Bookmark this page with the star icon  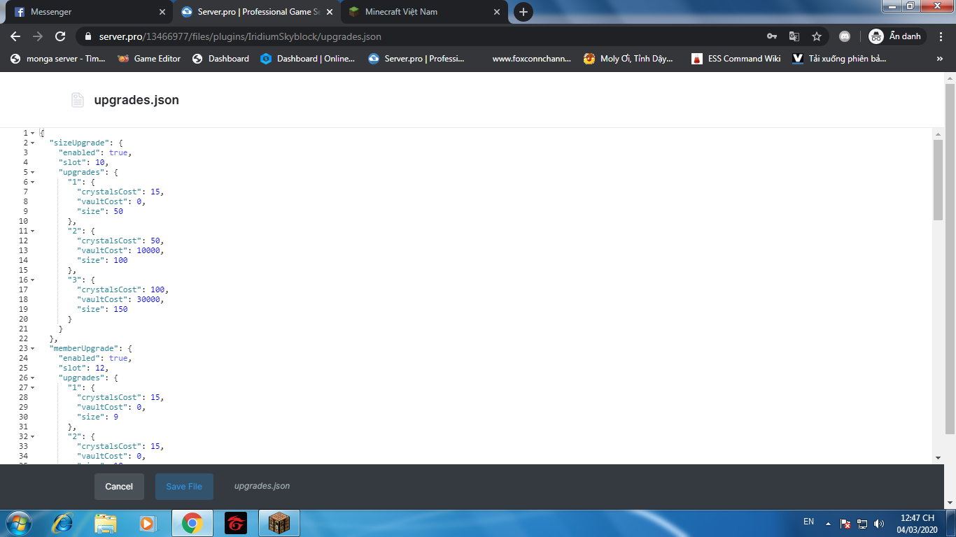[x=817, y=36]
